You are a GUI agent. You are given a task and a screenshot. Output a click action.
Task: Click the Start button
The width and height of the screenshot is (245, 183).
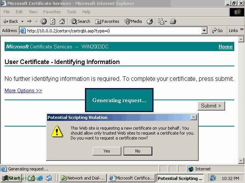point(11,178)
